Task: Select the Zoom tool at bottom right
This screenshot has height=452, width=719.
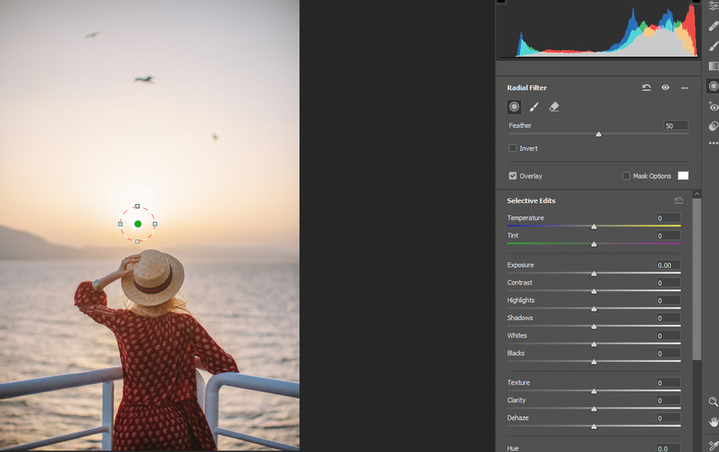Action: [713, 402]
